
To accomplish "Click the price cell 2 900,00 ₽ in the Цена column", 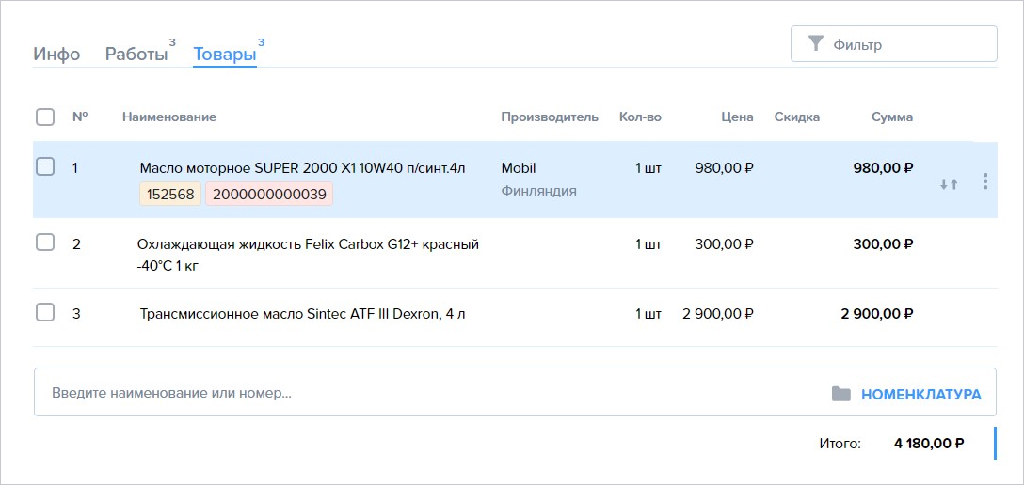I will 718,314.
